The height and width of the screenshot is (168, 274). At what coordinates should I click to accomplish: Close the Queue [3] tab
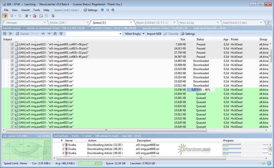[x=131, y=22]
